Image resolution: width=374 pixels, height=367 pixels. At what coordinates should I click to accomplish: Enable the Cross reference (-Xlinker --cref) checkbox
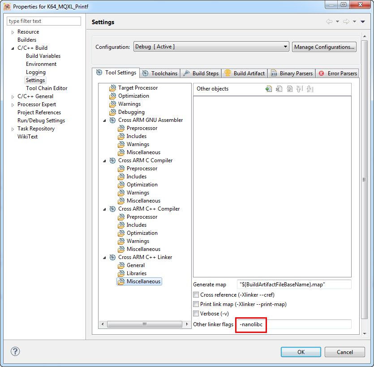pos(196,295)
